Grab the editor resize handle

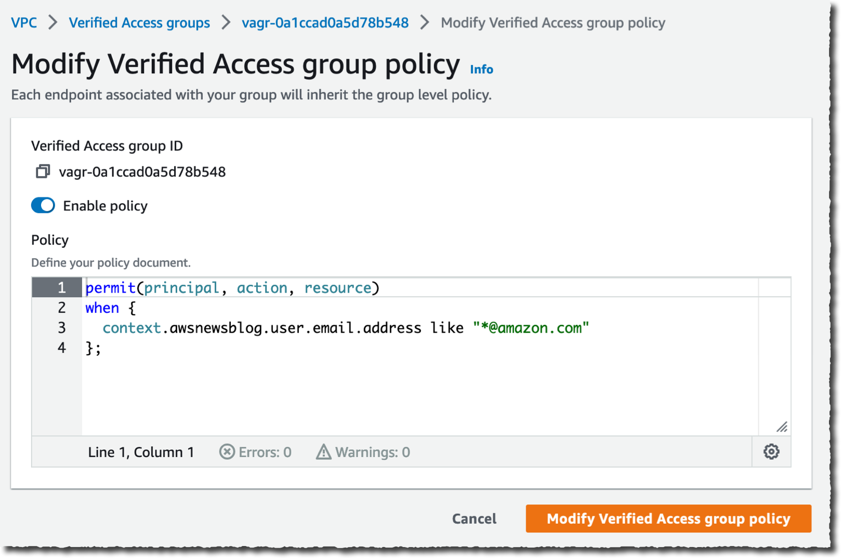[781, 427]
